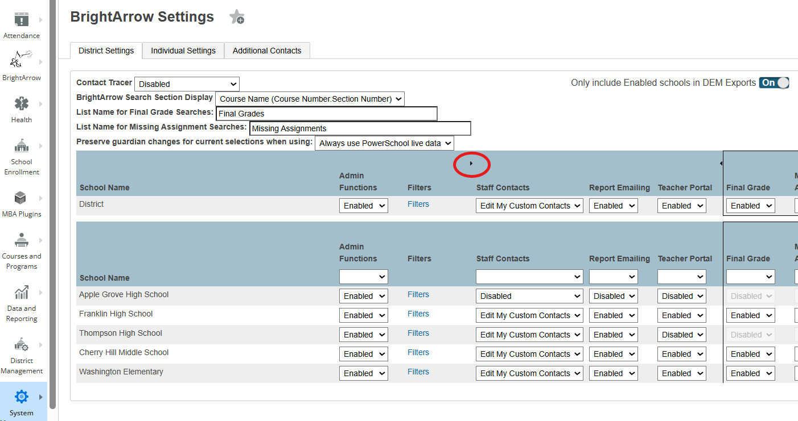Click the Final Grades list name field
Screen dimensions: 798x421
327,114
